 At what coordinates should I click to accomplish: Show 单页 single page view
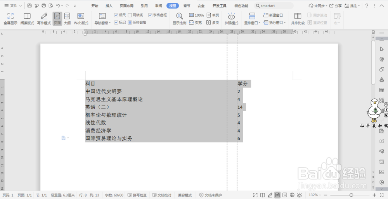click(213, 15)
